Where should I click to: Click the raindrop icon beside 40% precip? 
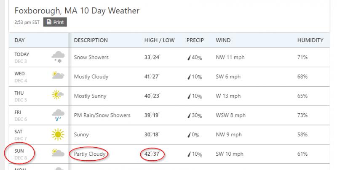point(189,58)
